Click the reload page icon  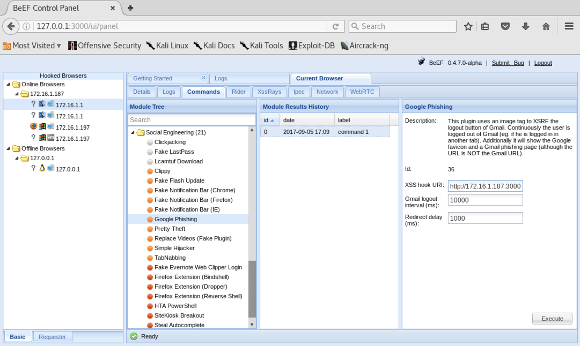335,26
